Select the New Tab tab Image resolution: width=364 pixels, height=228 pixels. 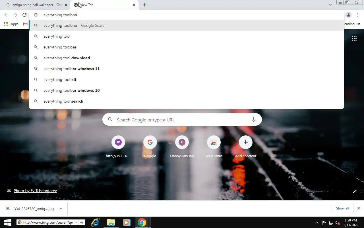coord(104,5)
